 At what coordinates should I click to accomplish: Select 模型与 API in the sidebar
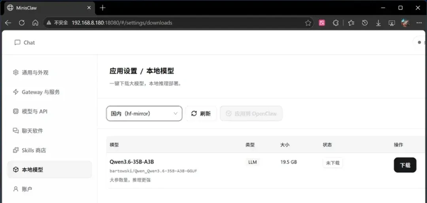click(49, 111)
